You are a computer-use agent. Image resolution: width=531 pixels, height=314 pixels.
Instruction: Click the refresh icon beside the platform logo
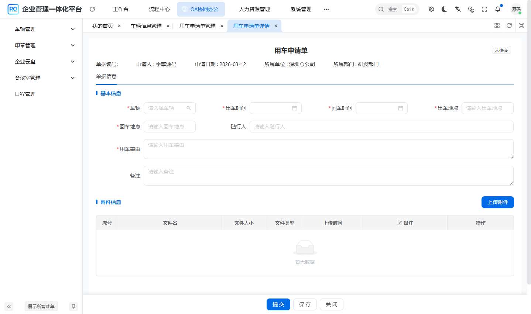[x=92, y=9]
